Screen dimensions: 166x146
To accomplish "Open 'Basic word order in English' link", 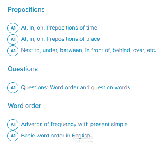I will tap(56, 136).
